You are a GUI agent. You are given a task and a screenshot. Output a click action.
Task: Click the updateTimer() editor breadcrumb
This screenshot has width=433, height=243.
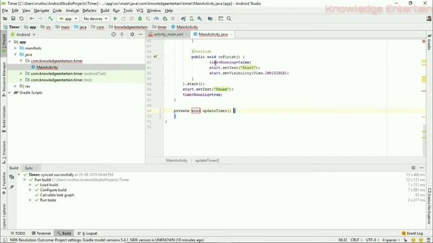(207, 161)
